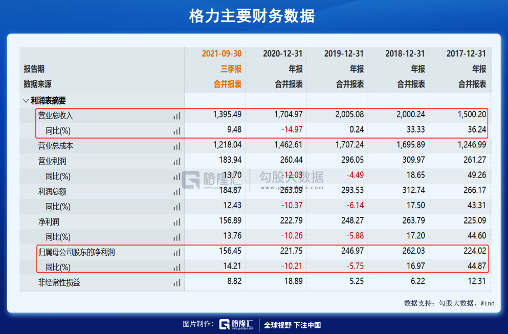Click the parent net profit value 224.02
This screenshot has height=334, width=508.
475,251
